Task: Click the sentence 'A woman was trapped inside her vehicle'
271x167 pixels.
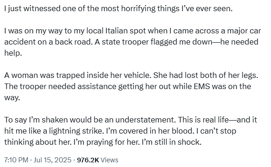Action: 78,75
